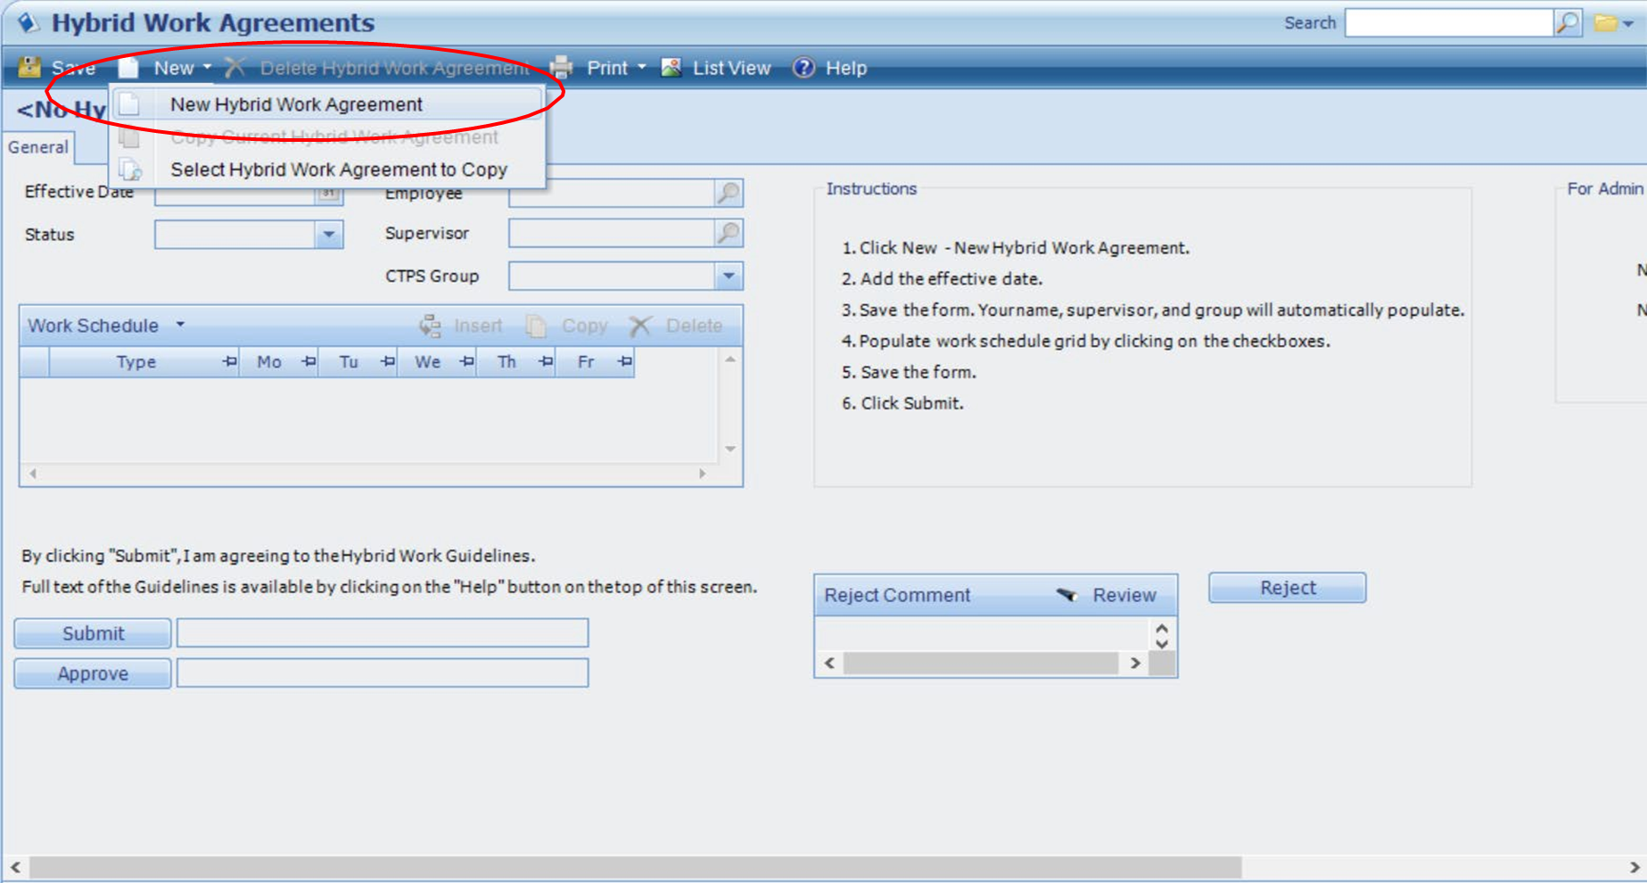Pin the Tu column header
Screen dimensions: 1647x883
387,361
